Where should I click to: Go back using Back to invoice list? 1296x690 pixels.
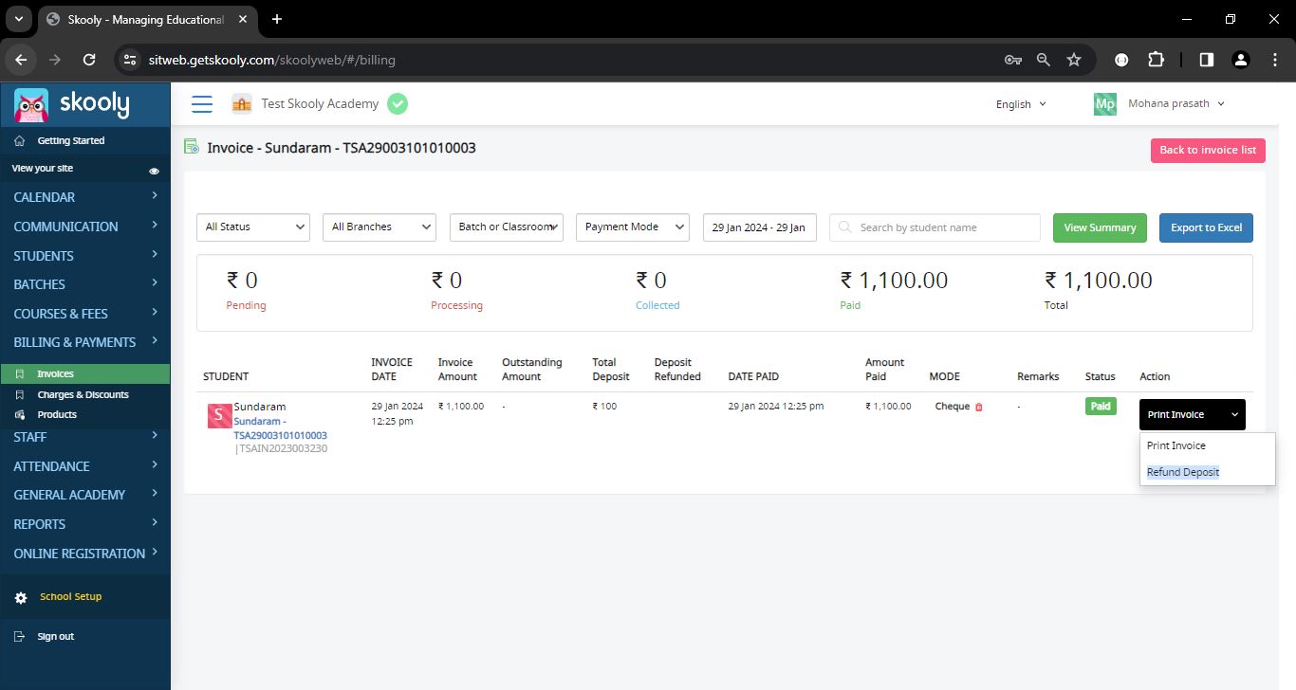[1208, 150]
